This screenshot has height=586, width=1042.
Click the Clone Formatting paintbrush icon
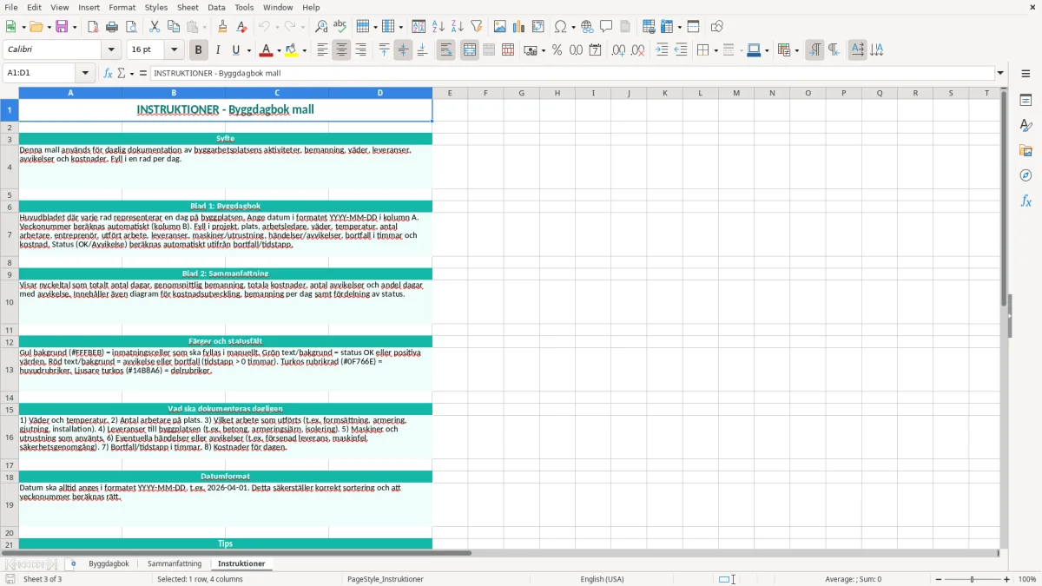pos(222,27)
